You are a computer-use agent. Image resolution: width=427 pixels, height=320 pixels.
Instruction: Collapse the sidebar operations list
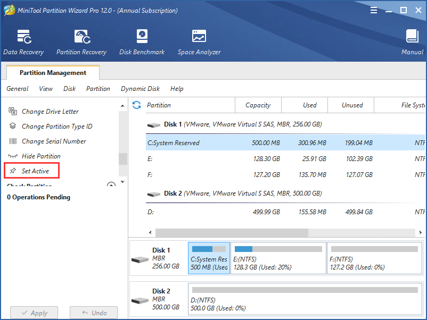111,184
